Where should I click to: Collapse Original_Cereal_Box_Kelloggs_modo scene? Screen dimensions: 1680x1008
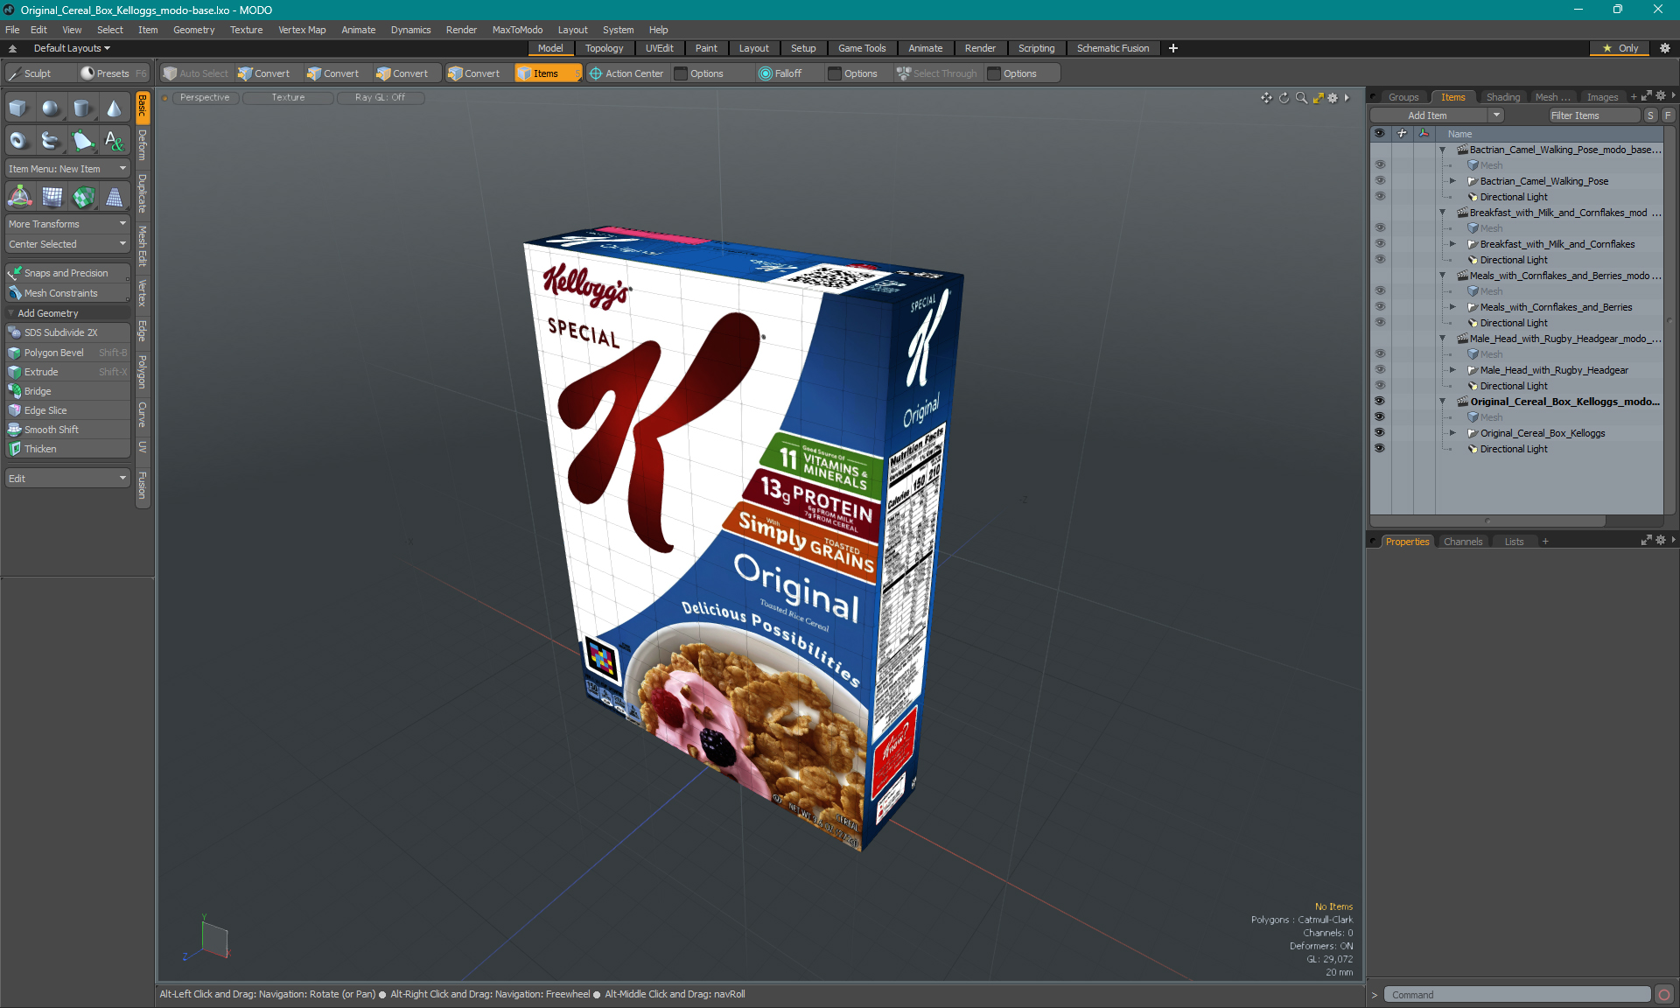pyautogui.click(x=1443, y=402)
